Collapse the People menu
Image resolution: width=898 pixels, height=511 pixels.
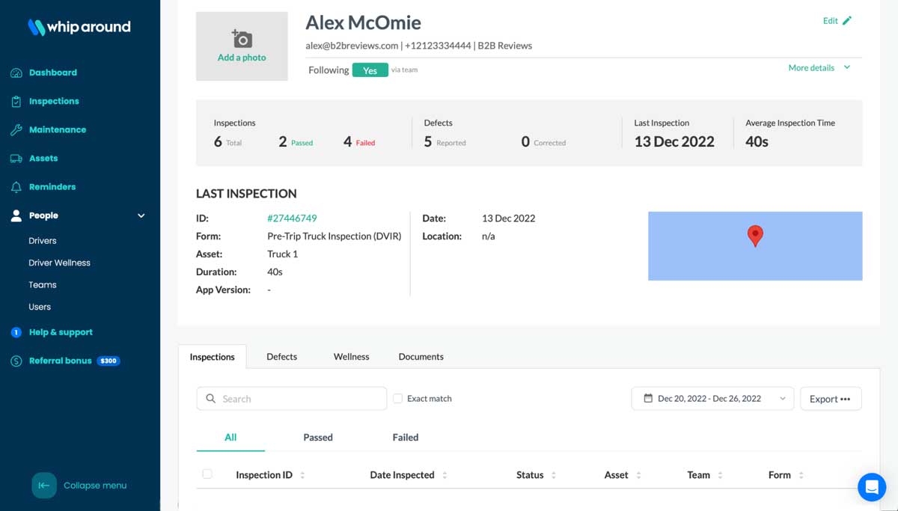click(141, 215)
